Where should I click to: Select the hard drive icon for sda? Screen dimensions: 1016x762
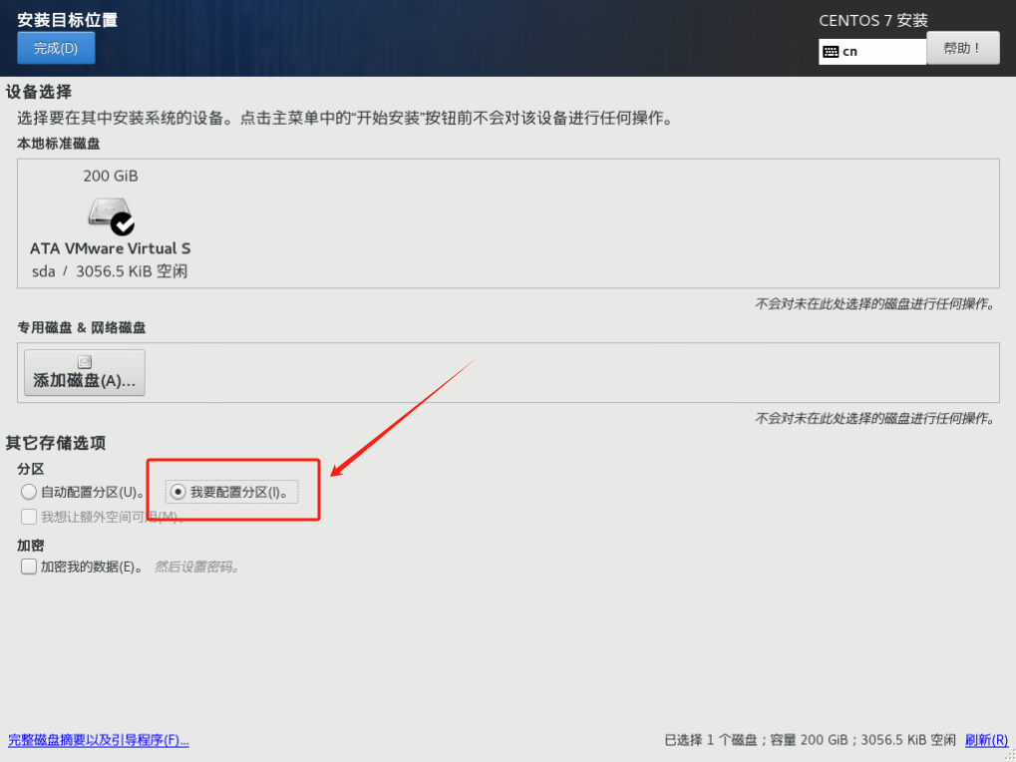click(x=107, y=212)
